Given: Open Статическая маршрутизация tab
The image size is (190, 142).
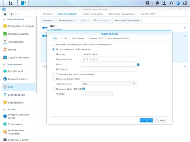Looking at the screenshot, I should click(122, 14).
